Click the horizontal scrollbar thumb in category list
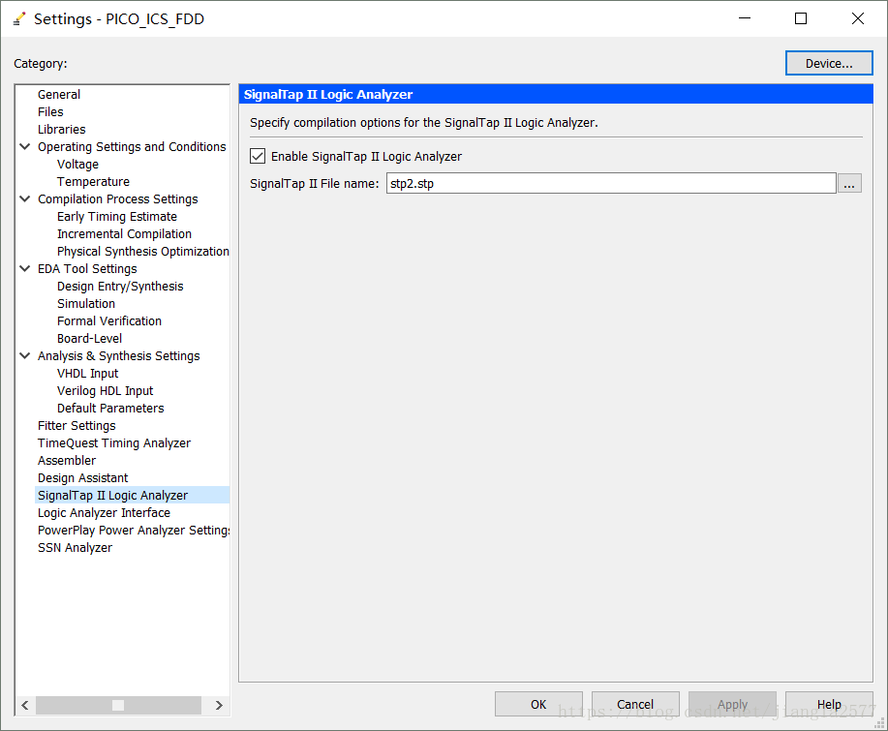This screenshot has height=731, width=888. tap(118, 705)
